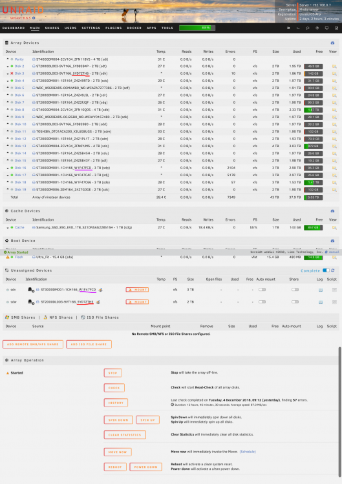Open the Dashboard menu

(14, 28)
